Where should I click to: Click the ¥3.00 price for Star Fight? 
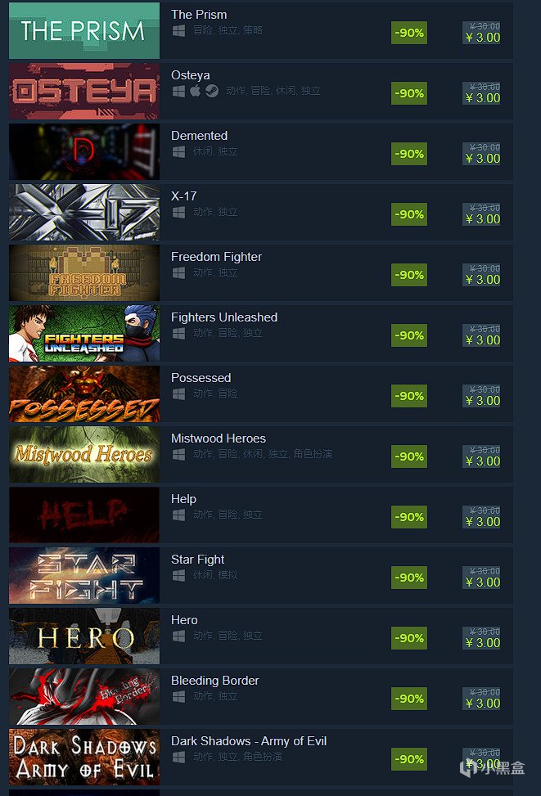(x=483, y=582)
